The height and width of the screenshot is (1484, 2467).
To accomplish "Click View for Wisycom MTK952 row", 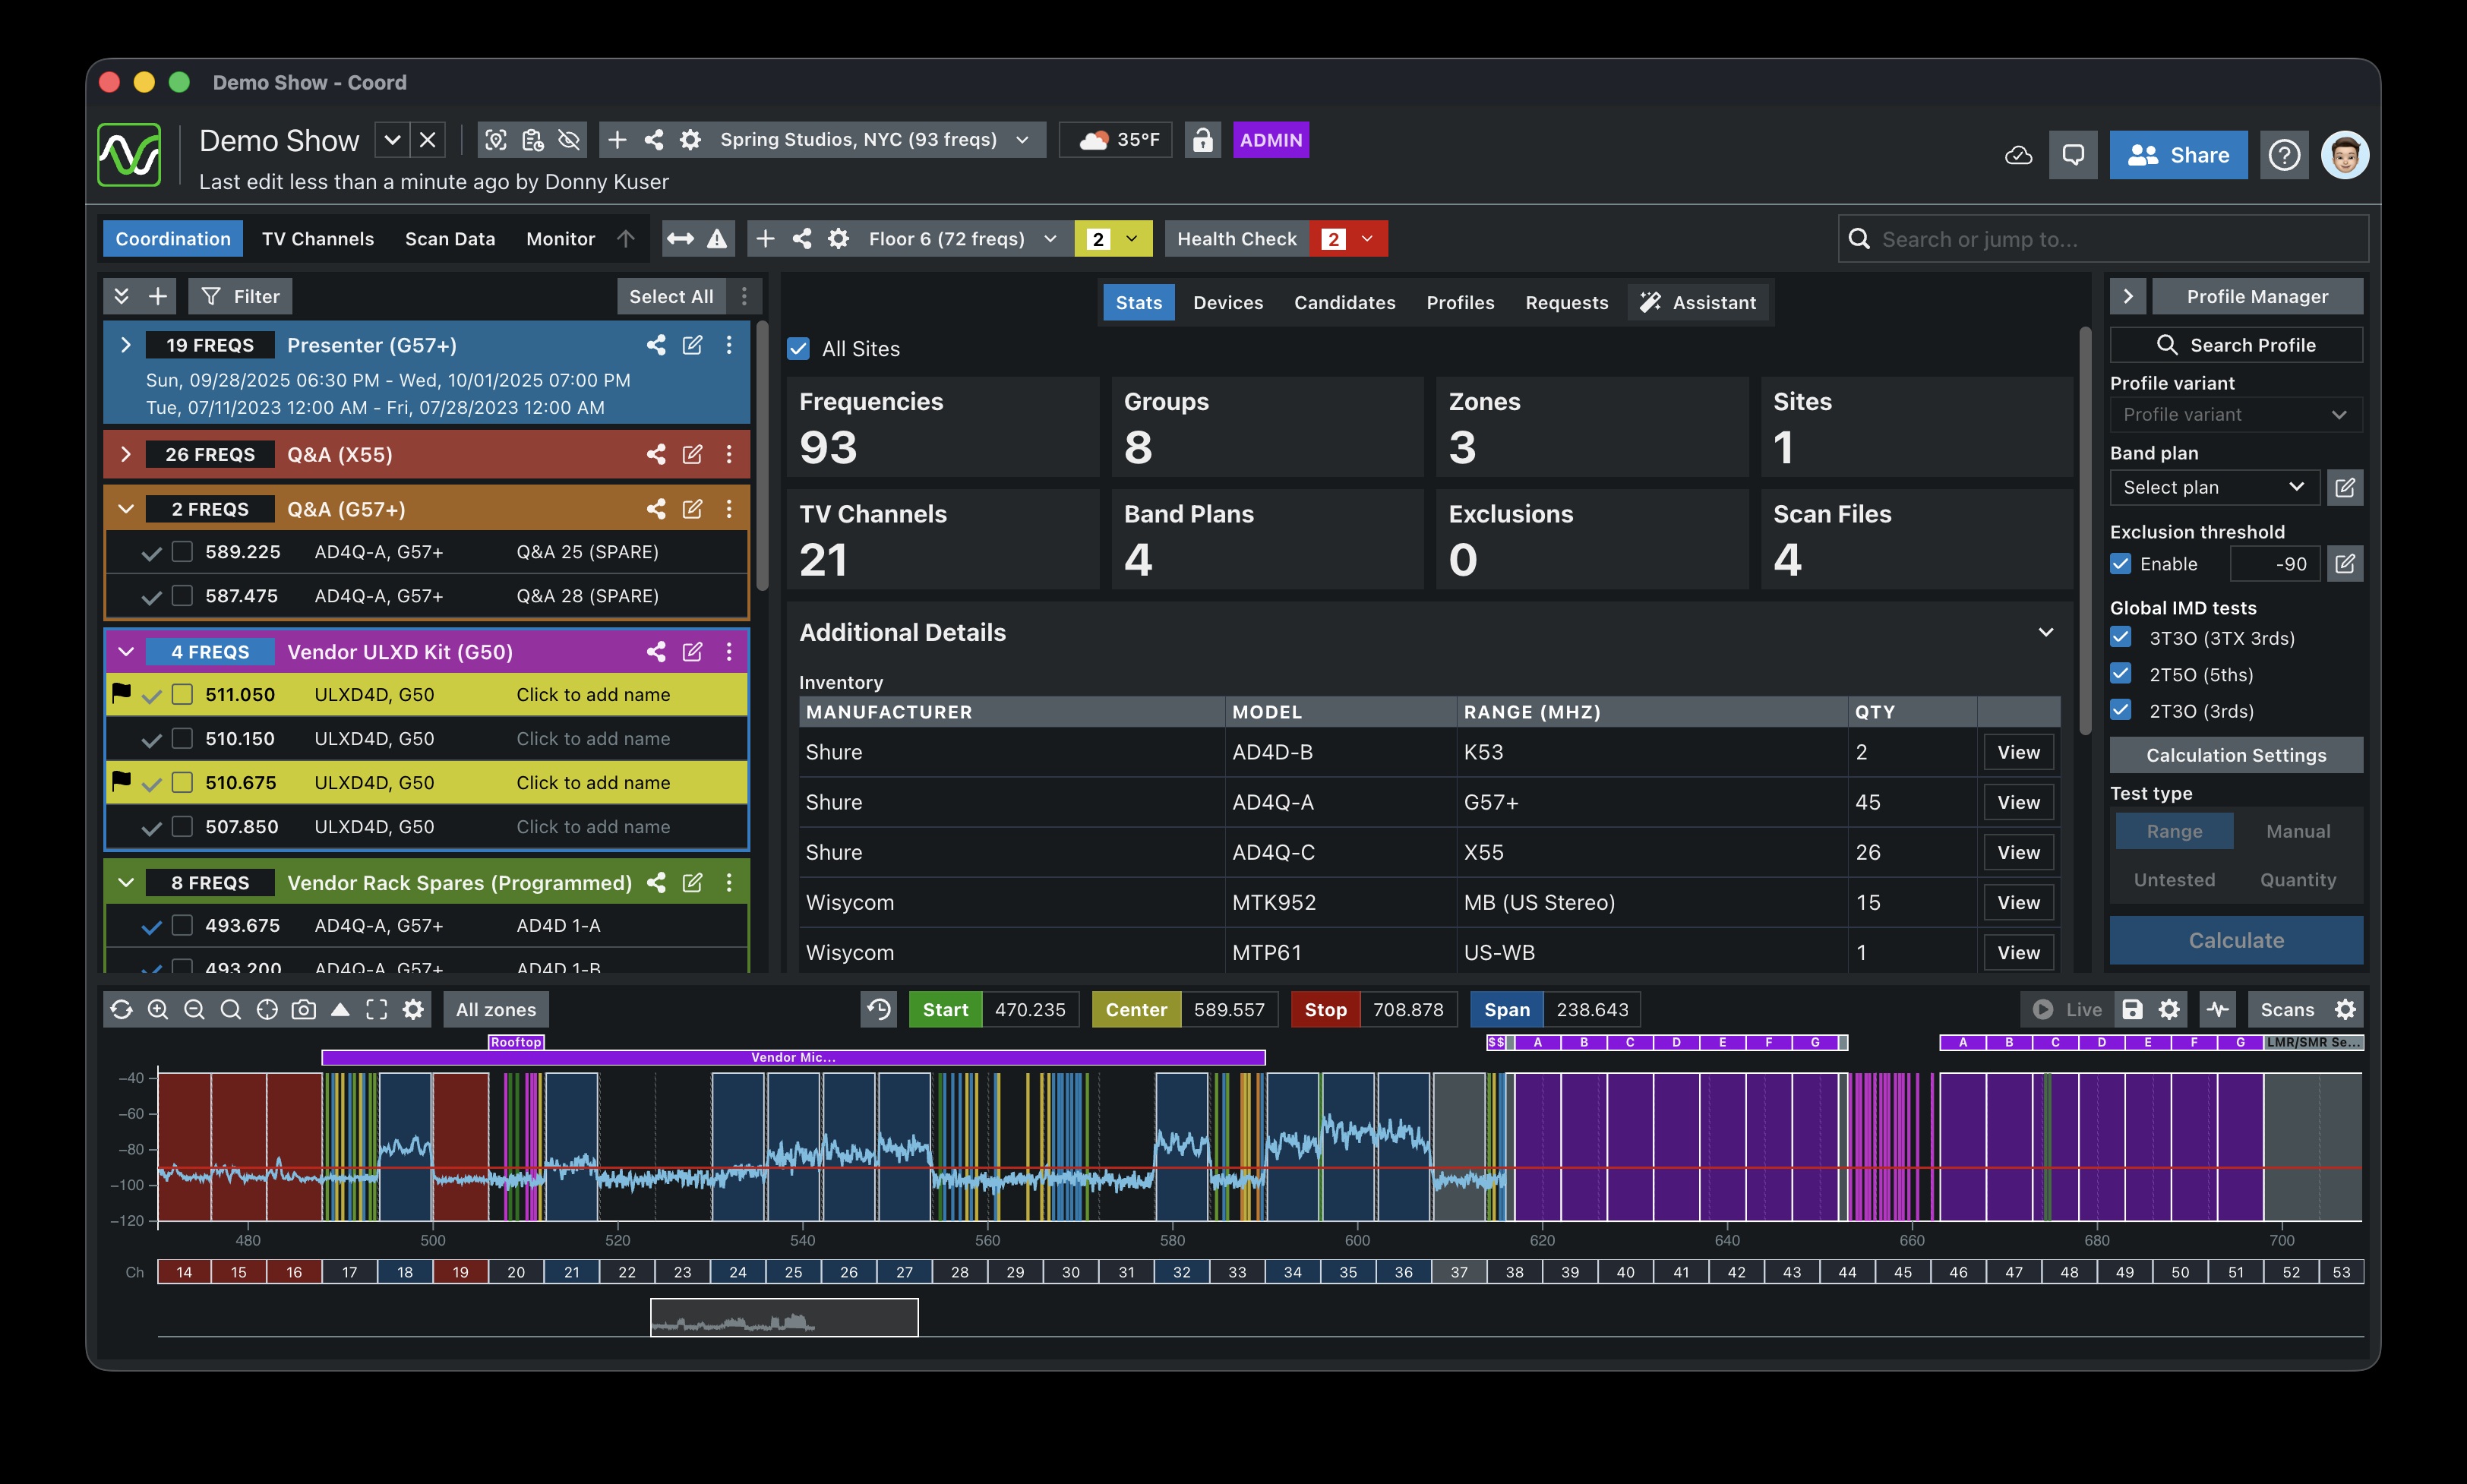I will pos(2018,903).
